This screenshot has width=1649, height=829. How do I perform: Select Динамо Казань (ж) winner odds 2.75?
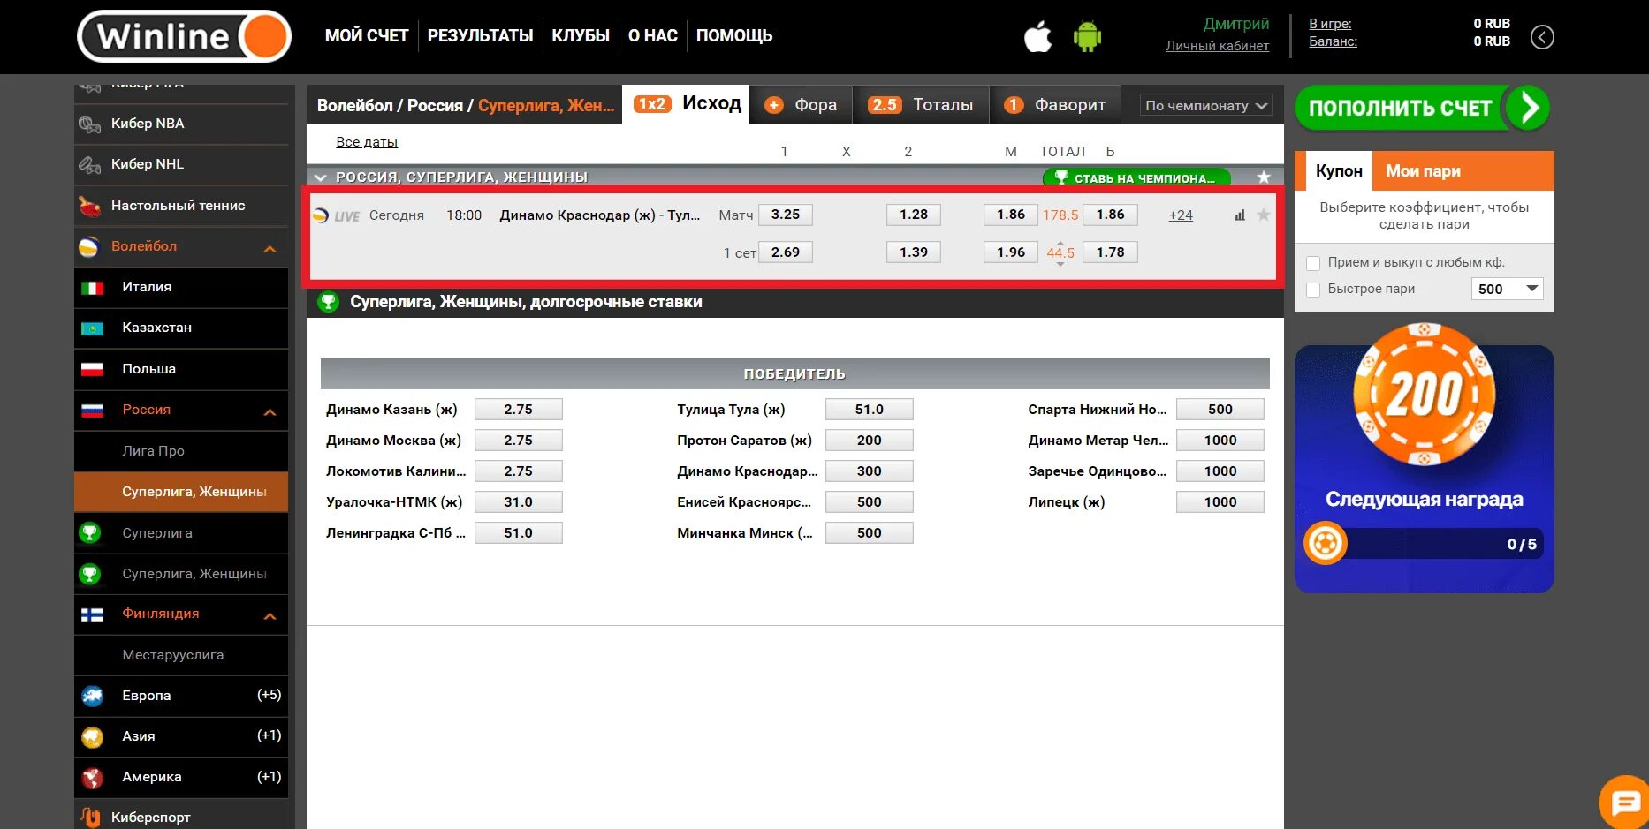(518, 410)
